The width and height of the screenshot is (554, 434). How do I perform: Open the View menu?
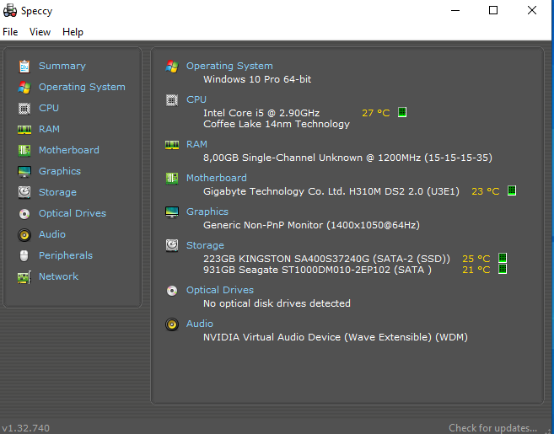[x=40, y=32]
